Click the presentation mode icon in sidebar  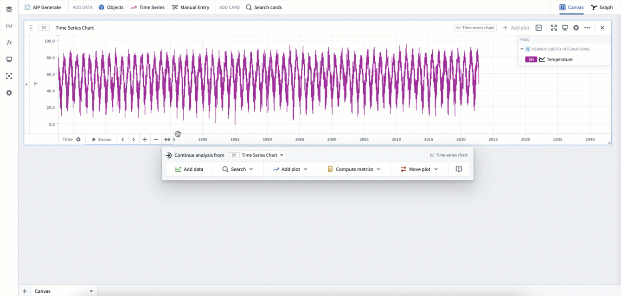click(x=9, y=59)
